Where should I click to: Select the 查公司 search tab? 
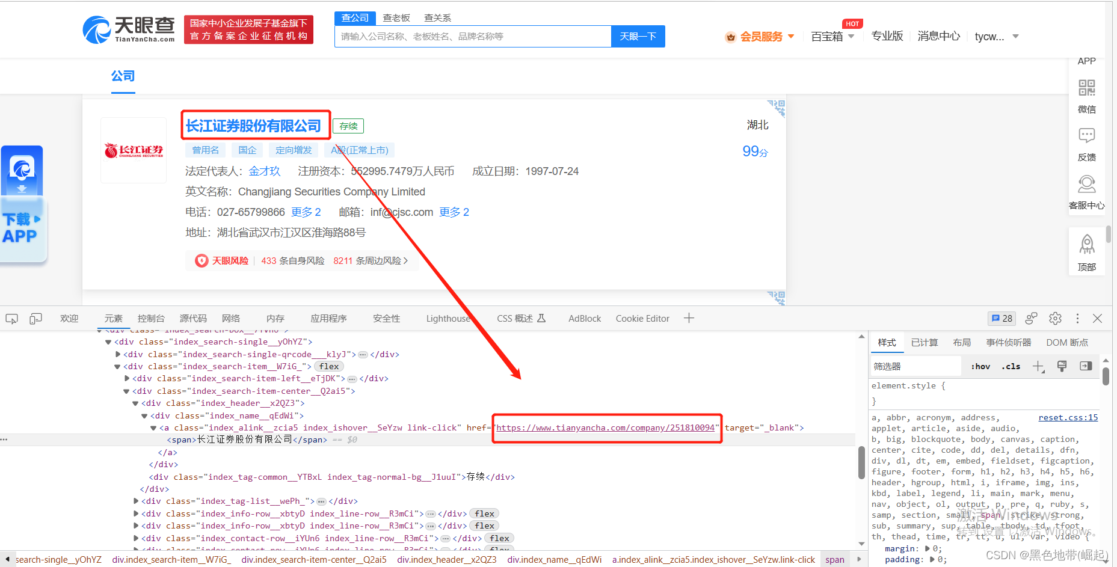(355, 18)
